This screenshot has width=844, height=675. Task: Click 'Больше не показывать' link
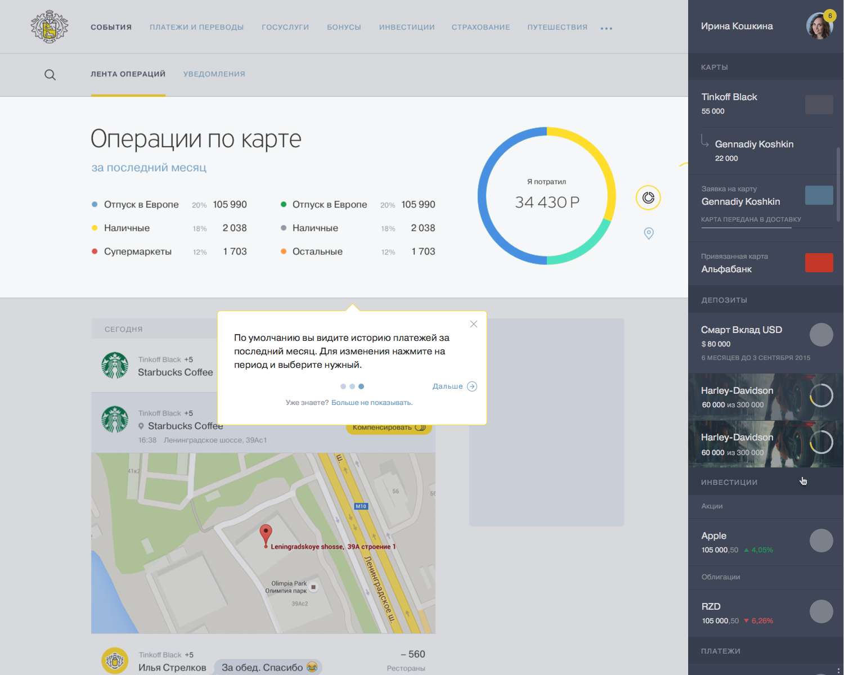(x=372, y=403)
